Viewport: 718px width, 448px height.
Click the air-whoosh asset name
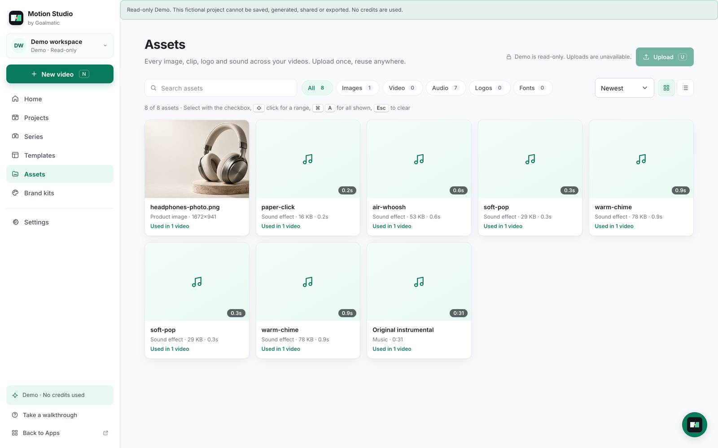click(x=389, y=207)
